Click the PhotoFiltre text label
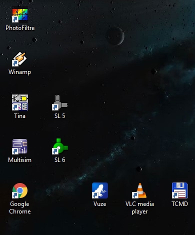The image size is (195, 235). pyautogui.click(x=20, y=28)
